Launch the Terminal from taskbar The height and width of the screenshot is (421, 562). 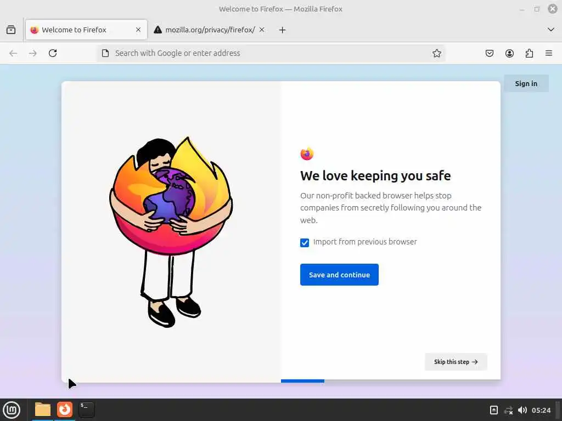86,409
